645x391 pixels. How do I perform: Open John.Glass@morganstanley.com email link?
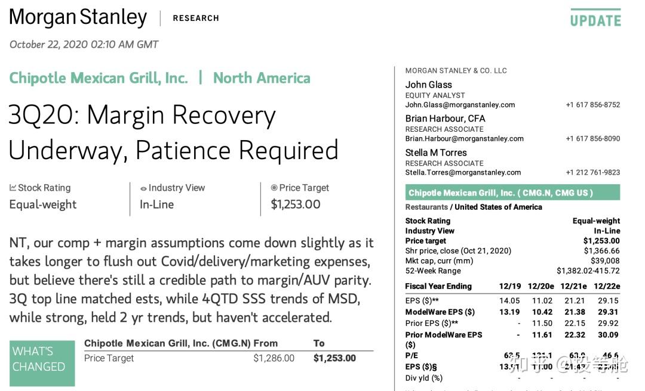(x=460, y=105)
